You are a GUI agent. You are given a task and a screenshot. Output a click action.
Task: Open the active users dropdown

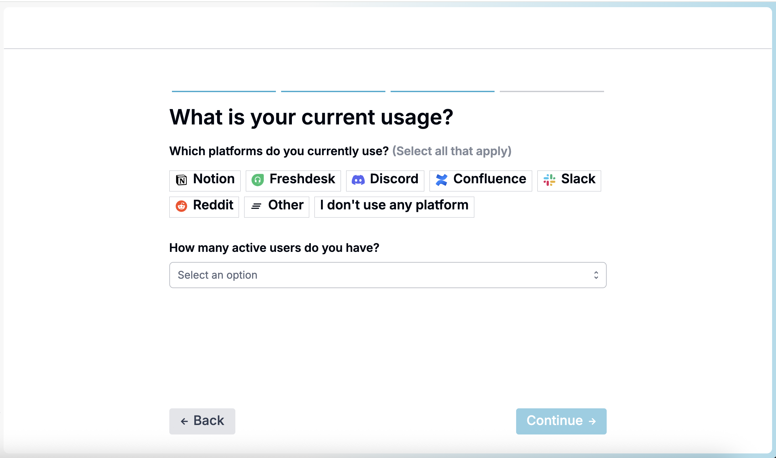(x=388, y=275)
